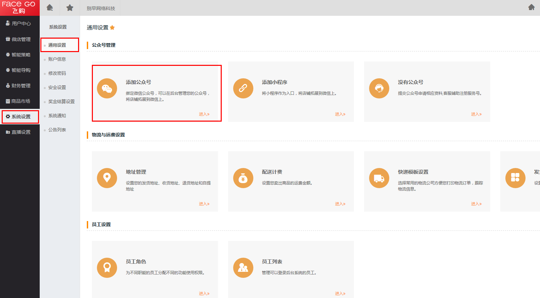540x298 pixels.
Task: Select 修改密码 in the settings submenu
Action: point(57,73)
